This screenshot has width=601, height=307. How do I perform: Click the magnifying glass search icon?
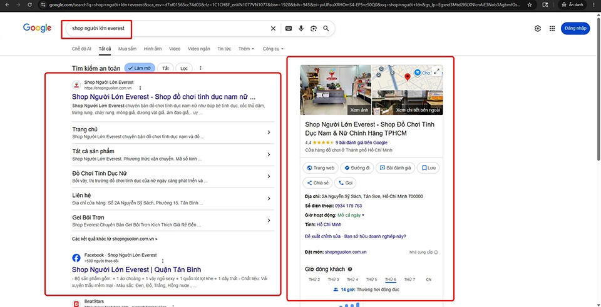[326, 28]
